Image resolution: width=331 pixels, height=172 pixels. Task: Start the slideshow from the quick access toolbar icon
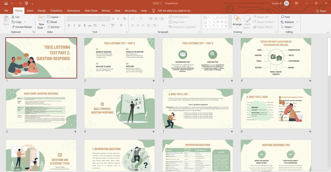pyautogui.click(x=27, y=3)
